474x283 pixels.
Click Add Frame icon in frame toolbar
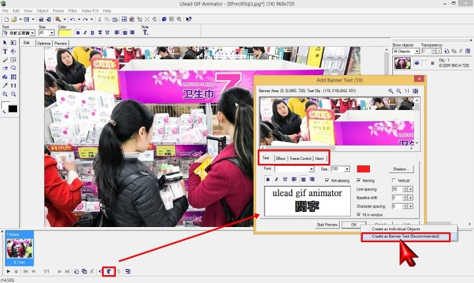[x=76, y=272]
